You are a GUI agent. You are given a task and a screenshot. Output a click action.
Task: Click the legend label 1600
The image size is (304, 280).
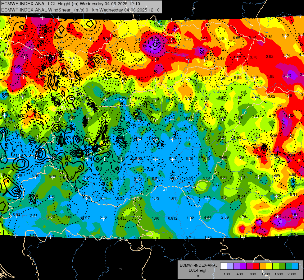point(279,274)
